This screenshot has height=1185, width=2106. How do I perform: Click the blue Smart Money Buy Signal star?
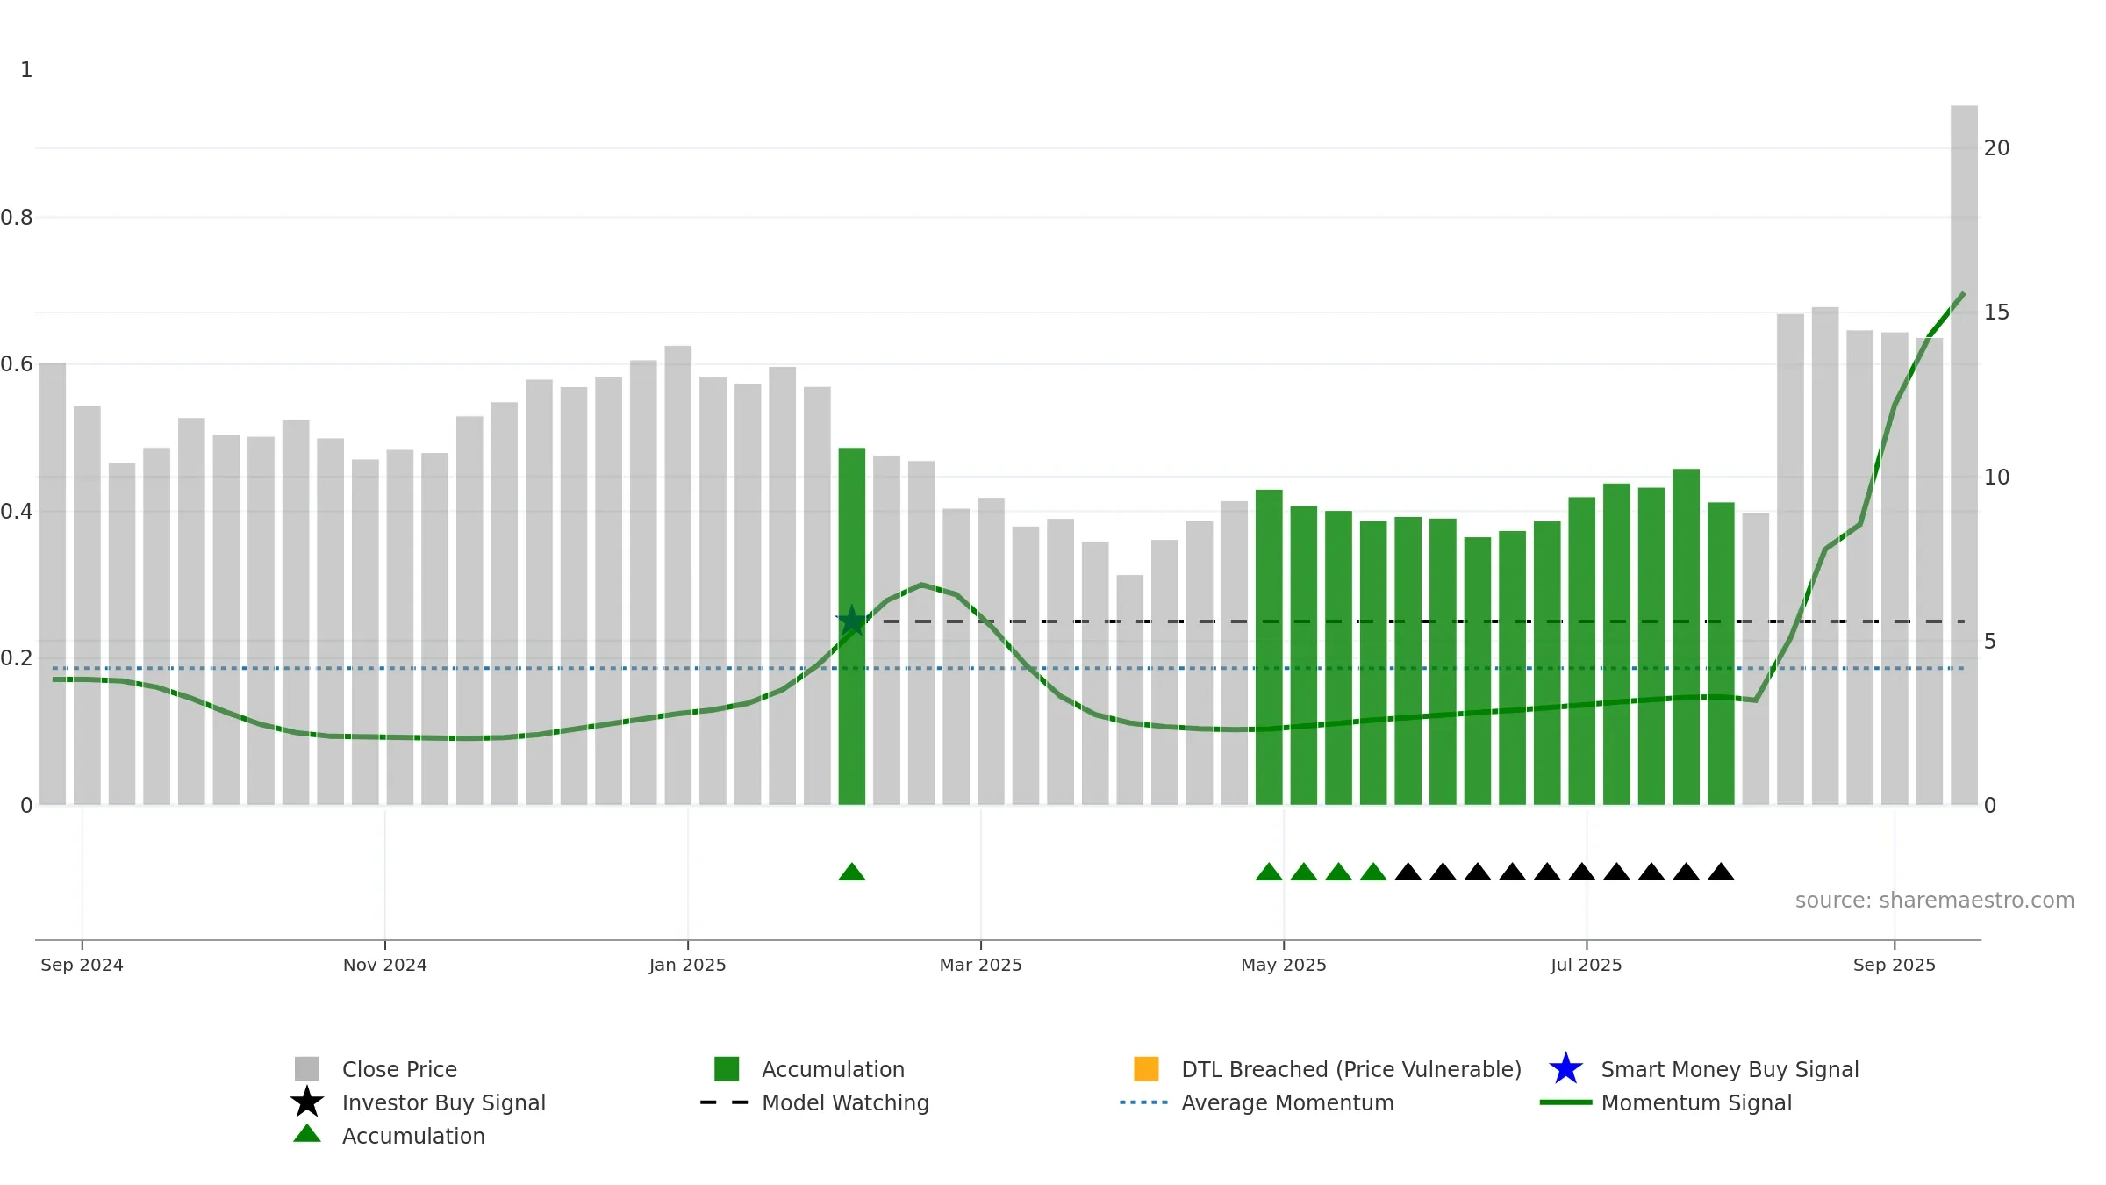pyautogui.click(x=1565, y=1068)
